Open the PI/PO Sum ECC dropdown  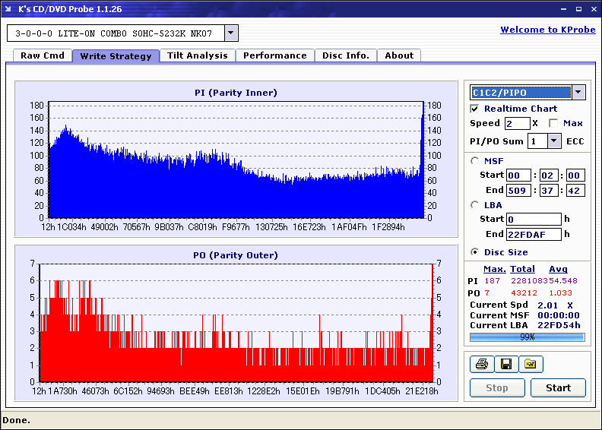[553, 141]
